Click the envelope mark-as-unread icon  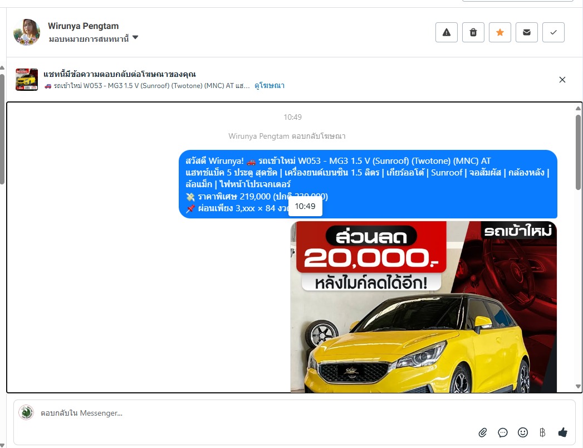[526, 32]
